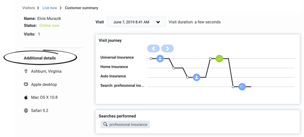Click the desktop device icon

pos(26,84)
